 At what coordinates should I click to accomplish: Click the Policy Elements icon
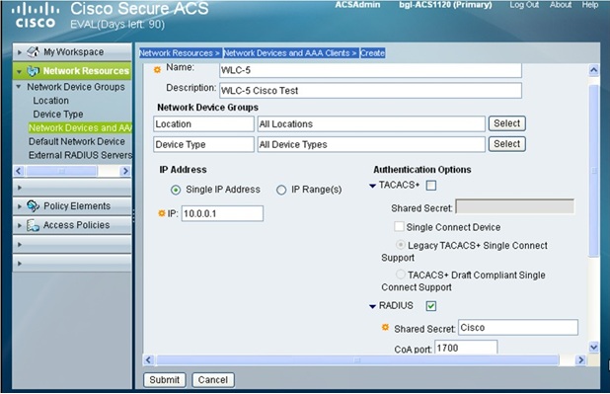click(x=34, y=206)
